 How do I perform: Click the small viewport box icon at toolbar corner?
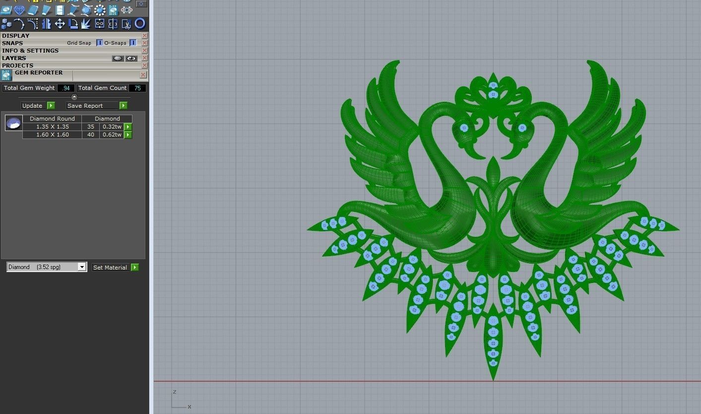click(x=141, y=4)
